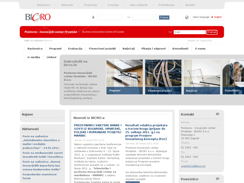This screenshot has width=244, height=183.
Task: Open 'PREDSTAVNICI SVJETSKE BANKE' article headline
Action: [x=98, y=130]
